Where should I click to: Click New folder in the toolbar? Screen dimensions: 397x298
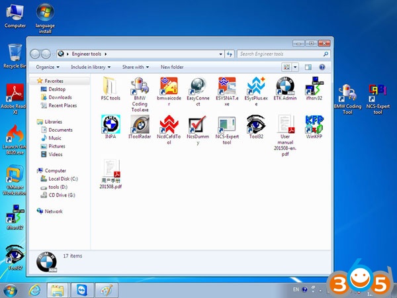(x=172, y=67)
